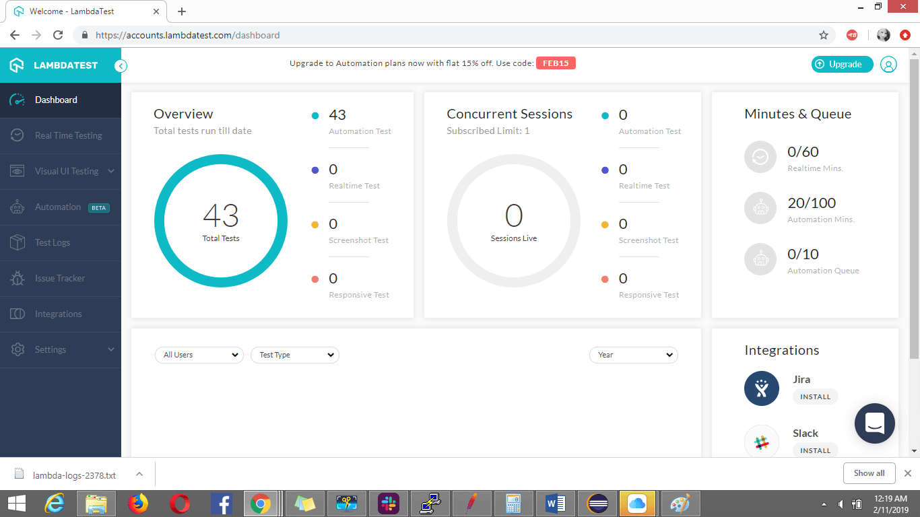The image size is (920, 517).
Task: Open the Year dropdown
Action: pos(633,355)
